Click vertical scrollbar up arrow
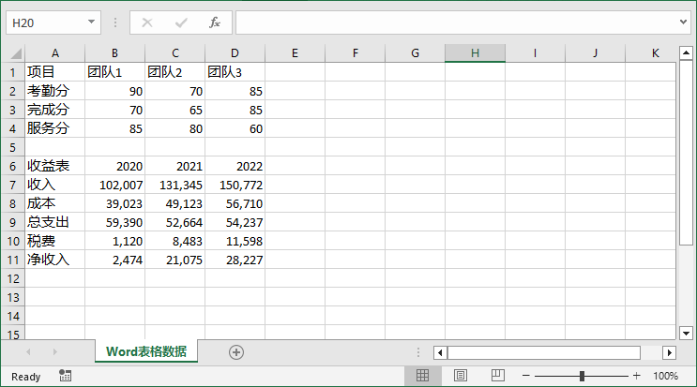The image size is (697, 387). click(x=686, y=52)
